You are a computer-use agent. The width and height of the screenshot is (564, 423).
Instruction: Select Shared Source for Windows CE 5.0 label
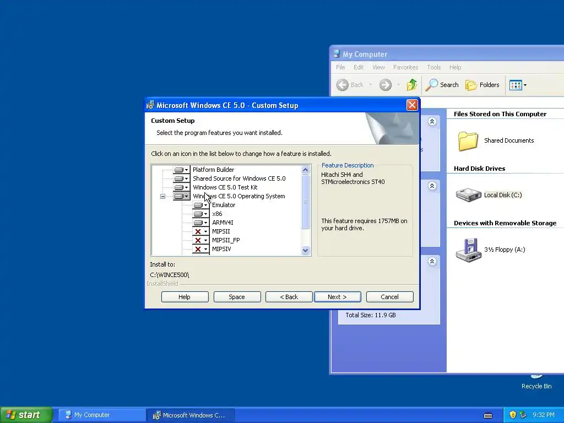click(x=239, y=178)
